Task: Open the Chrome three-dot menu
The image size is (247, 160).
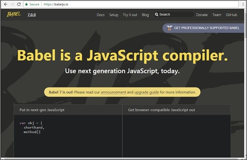Action: click(243, 5)
